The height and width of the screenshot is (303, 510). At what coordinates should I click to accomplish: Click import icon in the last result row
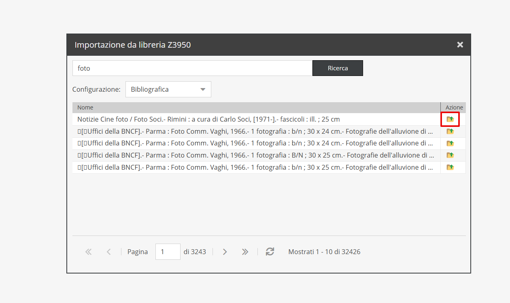click(x=450, y=167)
